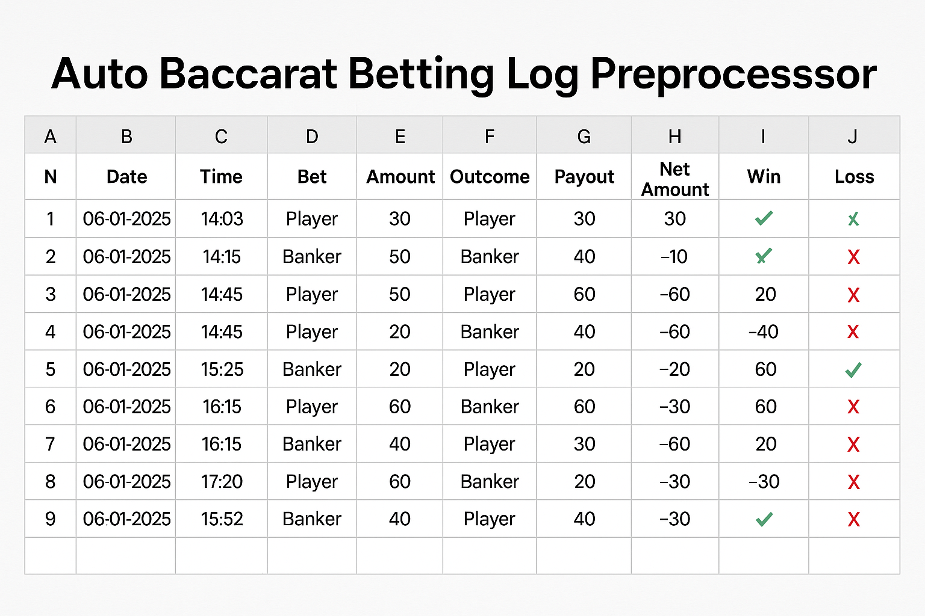The image size is (925, 616).
Task: Click the green checkmark in row 2 Win
Action: (x=764, y=256)
